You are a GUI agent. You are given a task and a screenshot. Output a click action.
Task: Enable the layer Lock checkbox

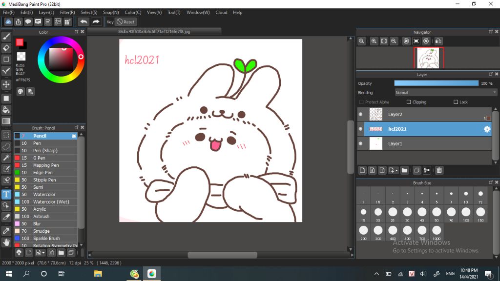pos(456,102)
